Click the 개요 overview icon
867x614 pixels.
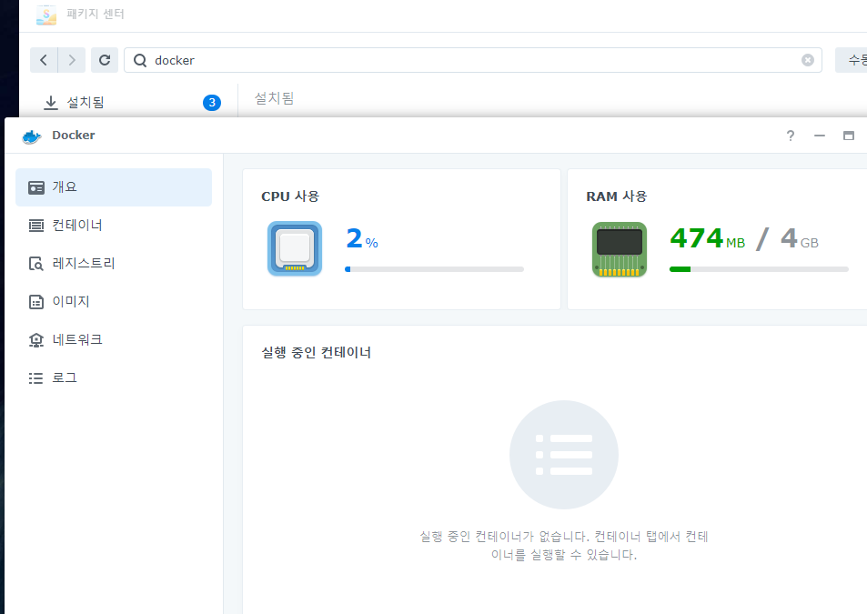pos(36,188)
